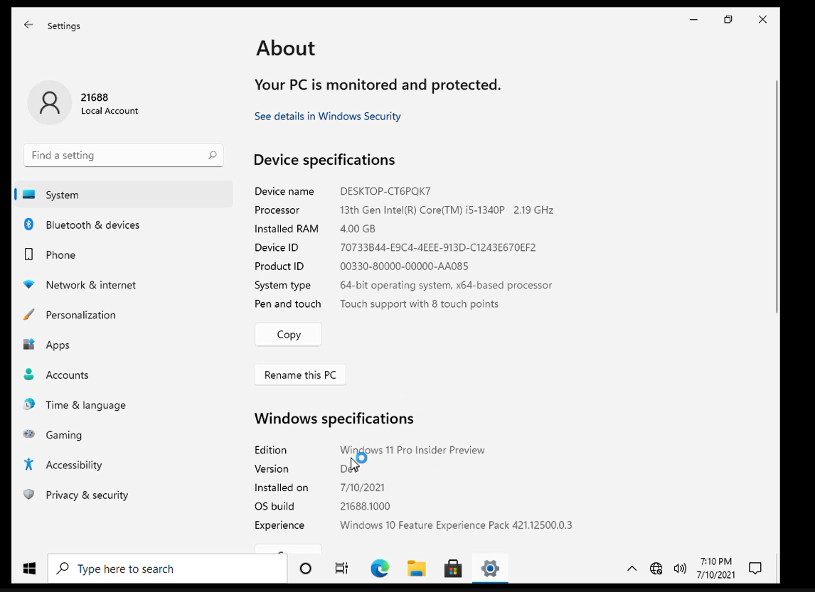Click the Rename this PC button
This screenshot has width=815, height=592.
click(x=300, y=375)
